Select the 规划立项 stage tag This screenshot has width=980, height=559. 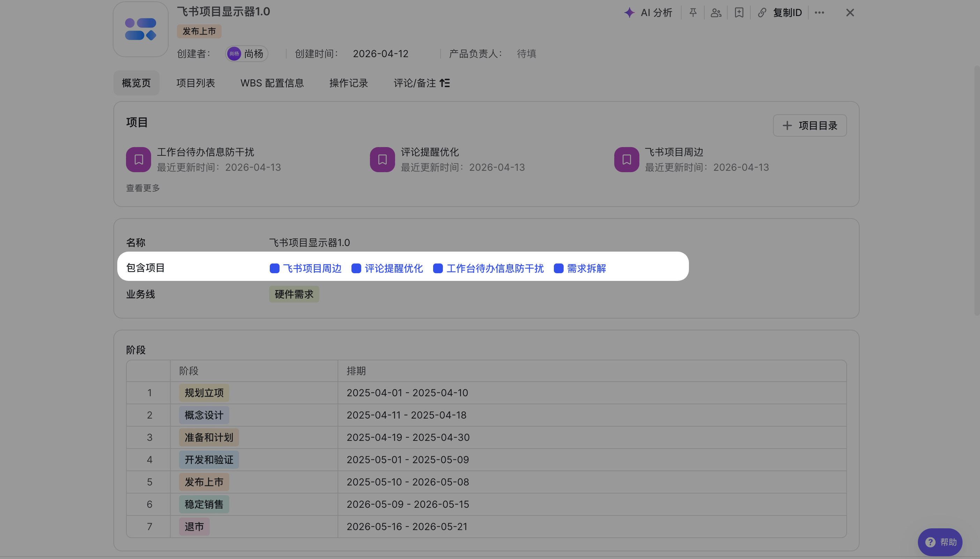[x=204, y=393]
